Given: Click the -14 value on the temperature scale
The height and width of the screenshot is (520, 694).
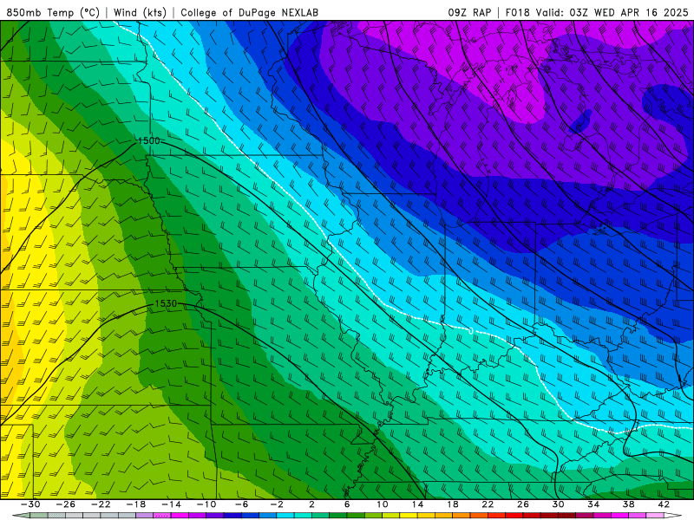Looking at the screenshot, I should pos(171,504).
